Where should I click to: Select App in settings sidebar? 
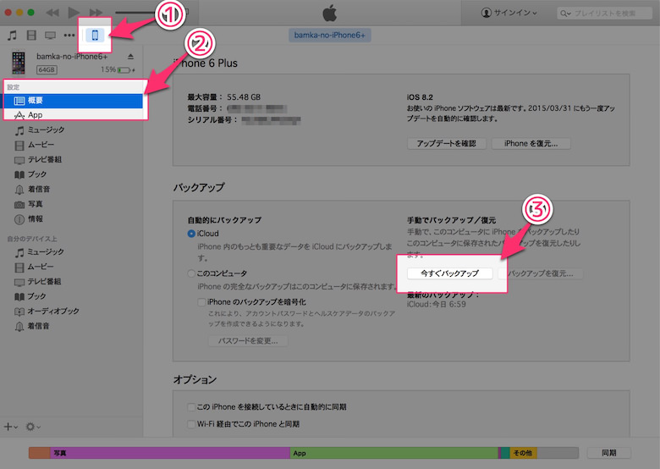pyautogui.click(x=74, y=115)
